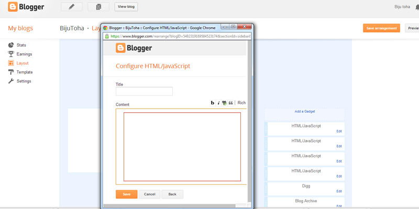This screenshot has height=209, width=419.
Task: Select Layout in the sidebar
Action: (x=18, y=63)
